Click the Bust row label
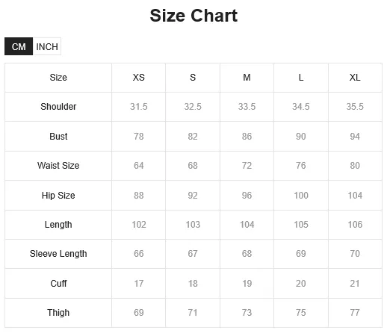The width and height of the screenshot is (387, 333). coord(58,137)
